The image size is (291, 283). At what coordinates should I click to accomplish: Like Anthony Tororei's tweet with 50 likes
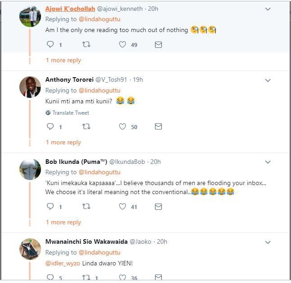[x=123, y=127]
